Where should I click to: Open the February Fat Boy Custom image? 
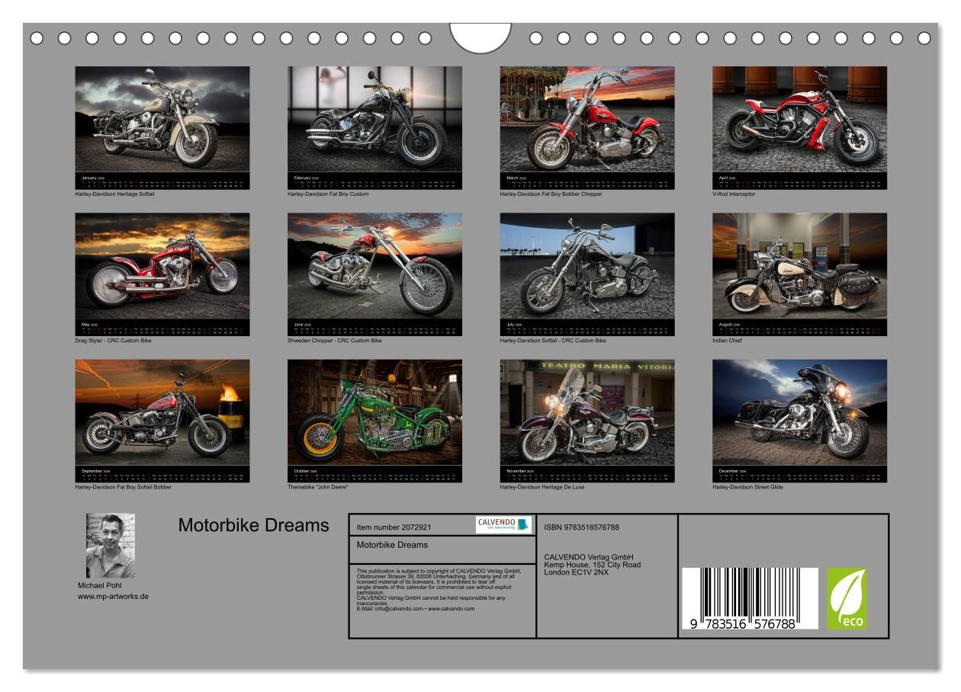(374, 120)
